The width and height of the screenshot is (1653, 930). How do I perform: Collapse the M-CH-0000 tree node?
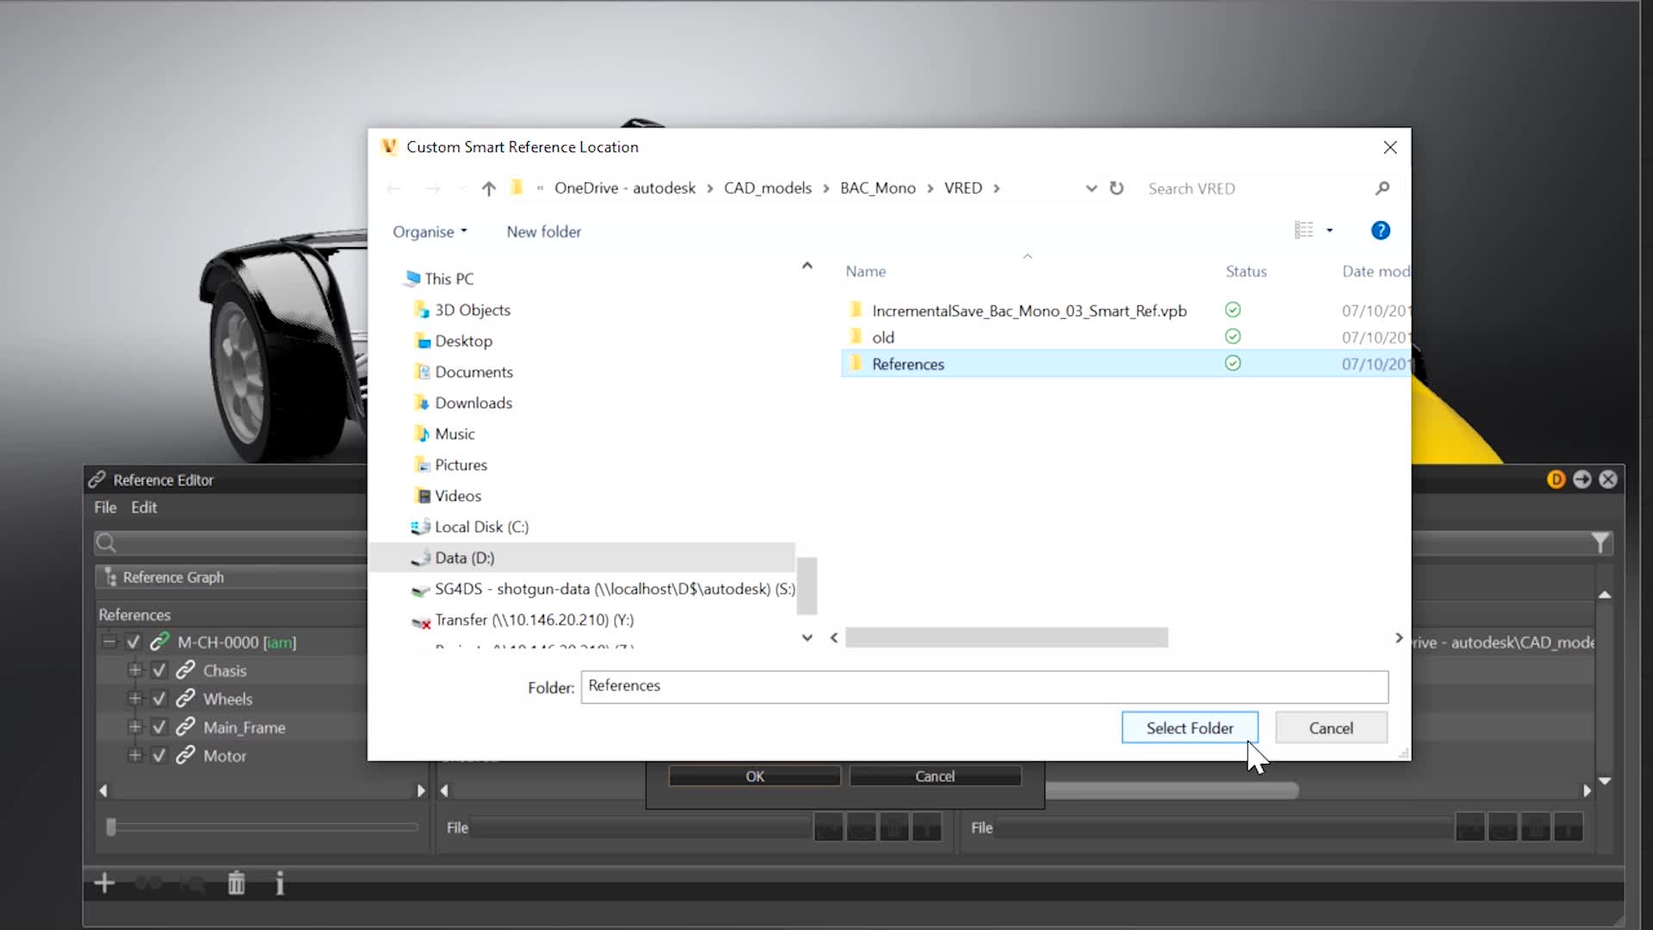coord(108,642)
